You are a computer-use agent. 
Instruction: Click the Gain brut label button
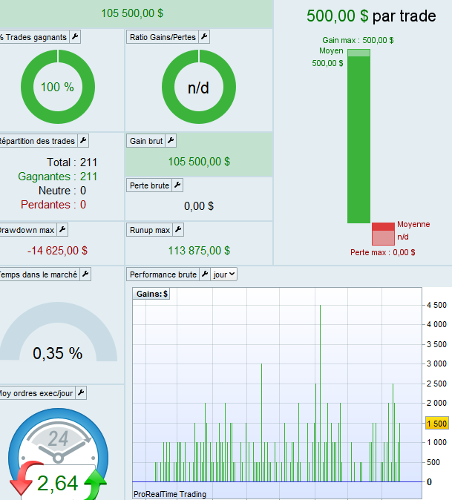pyautogui.click(x=146, y=141)
